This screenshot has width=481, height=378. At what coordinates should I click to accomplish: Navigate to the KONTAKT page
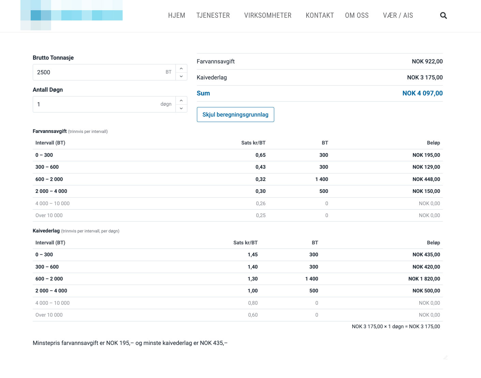[x=320, y=15]
